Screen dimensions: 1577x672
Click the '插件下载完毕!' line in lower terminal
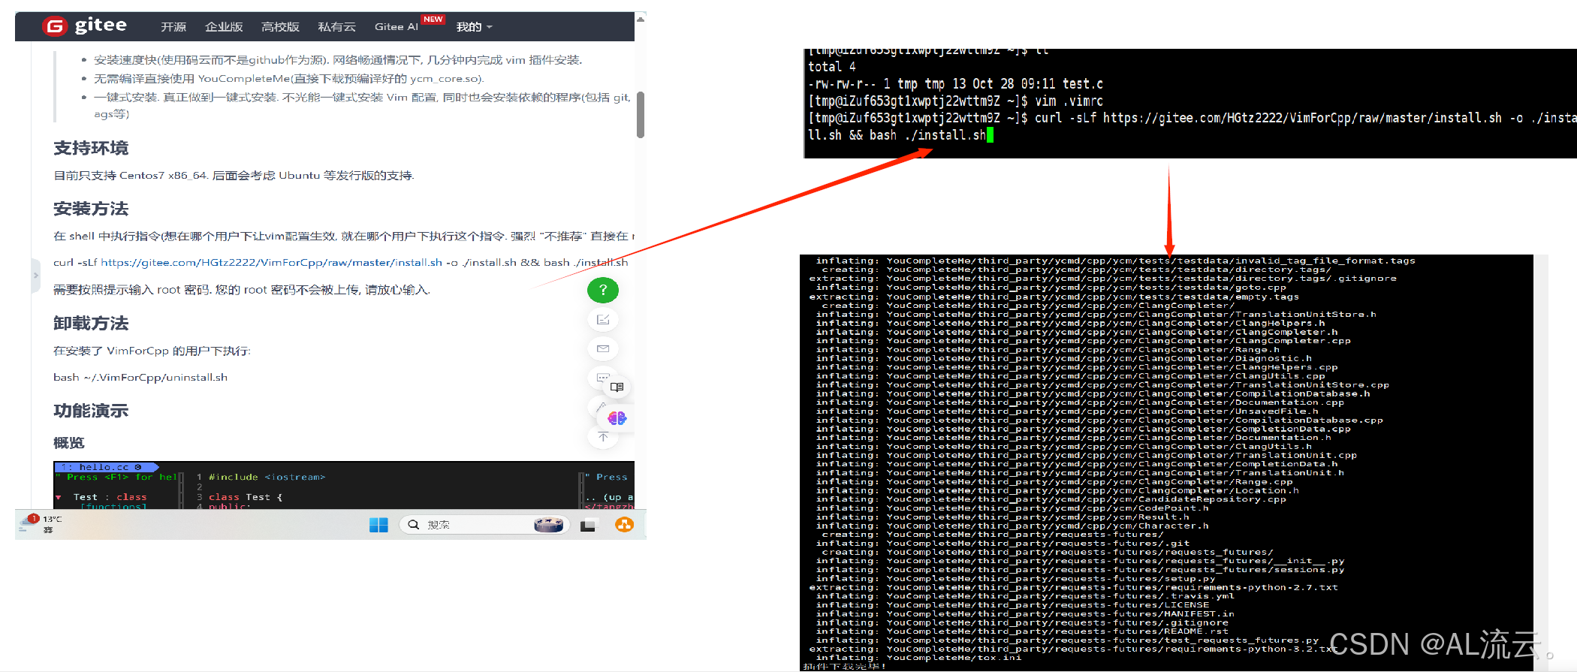[x=844, y=666]
